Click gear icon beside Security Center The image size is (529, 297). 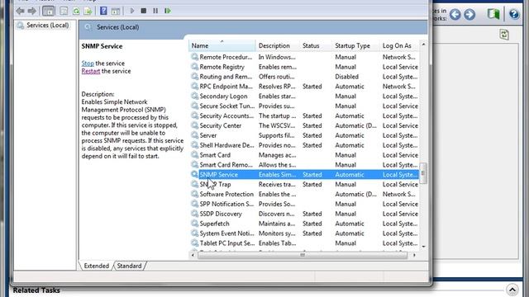[x=195, y=125]
